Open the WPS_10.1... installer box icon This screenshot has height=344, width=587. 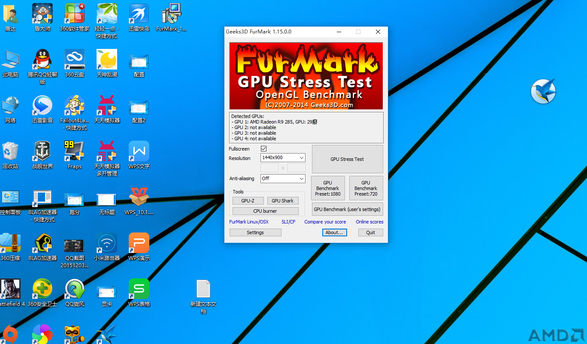pos(139,198)
